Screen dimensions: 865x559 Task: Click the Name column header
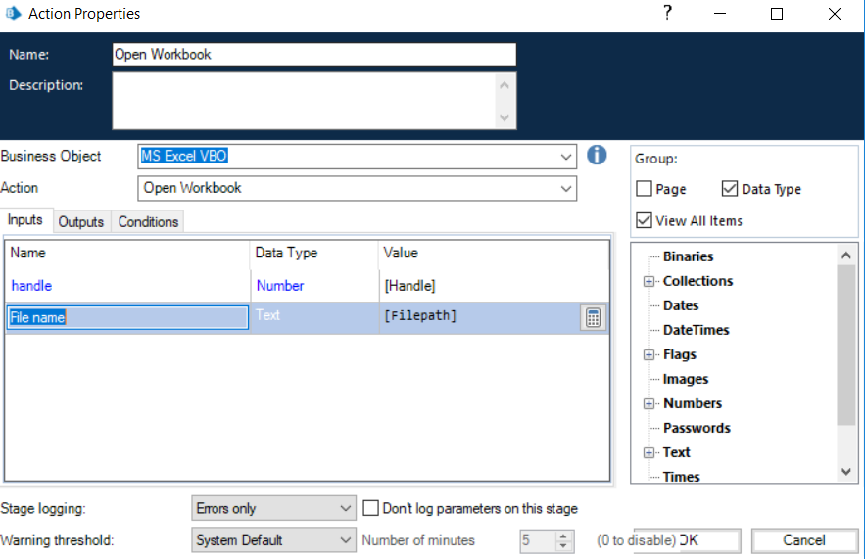point(127,253)
